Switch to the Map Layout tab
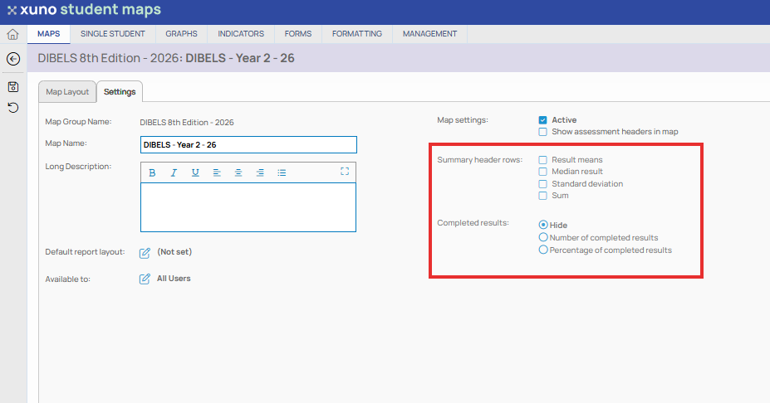770x403 pixels. click(67, 92)
